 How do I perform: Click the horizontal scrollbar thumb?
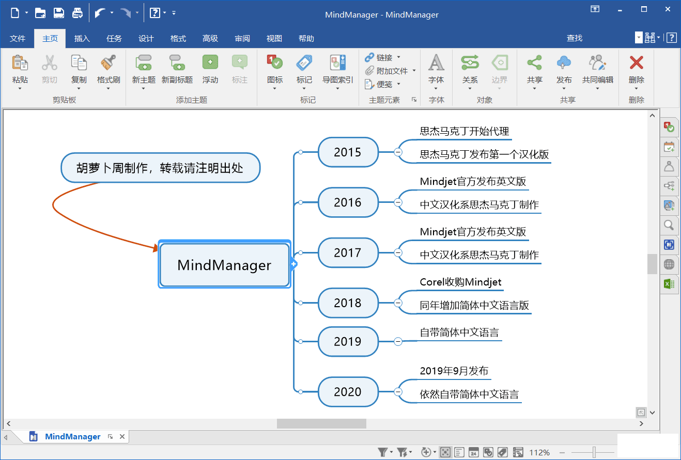click(x=321, y=424)
